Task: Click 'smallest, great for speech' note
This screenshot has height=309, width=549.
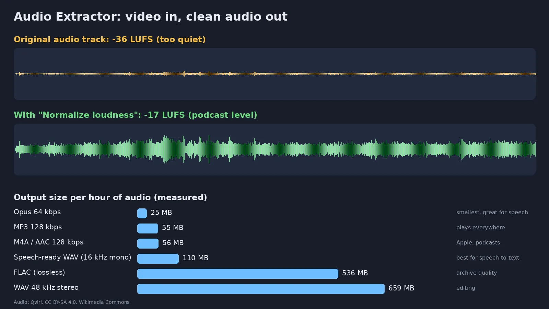Action: (492, 213)
